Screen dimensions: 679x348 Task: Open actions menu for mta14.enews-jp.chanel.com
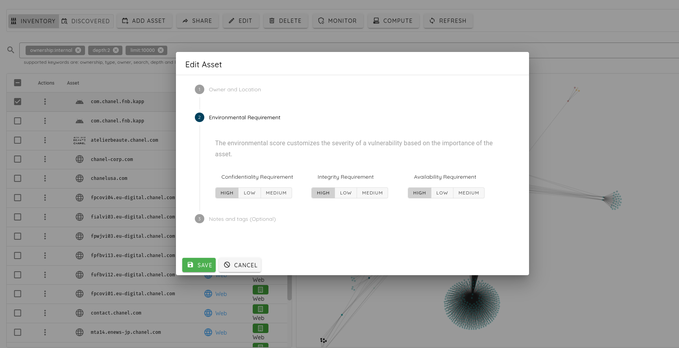pyautogui.click(x=45, y=332)
